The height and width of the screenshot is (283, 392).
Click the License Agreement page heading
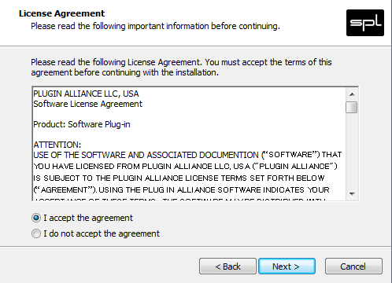[61, 13]
